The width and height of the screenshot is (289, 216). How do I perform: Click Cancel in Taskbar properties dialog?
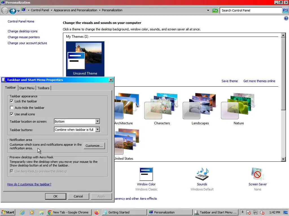[x=78, y=196]
